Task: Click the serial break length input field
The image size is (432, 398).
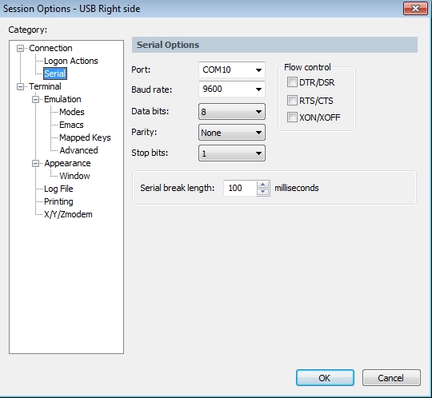Action: coord(240,189)
